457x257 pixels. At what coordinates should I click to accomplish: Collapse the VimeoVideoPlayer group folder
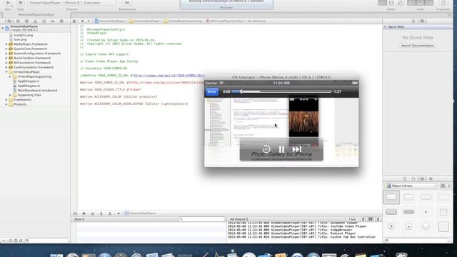[x=6, y=72]
